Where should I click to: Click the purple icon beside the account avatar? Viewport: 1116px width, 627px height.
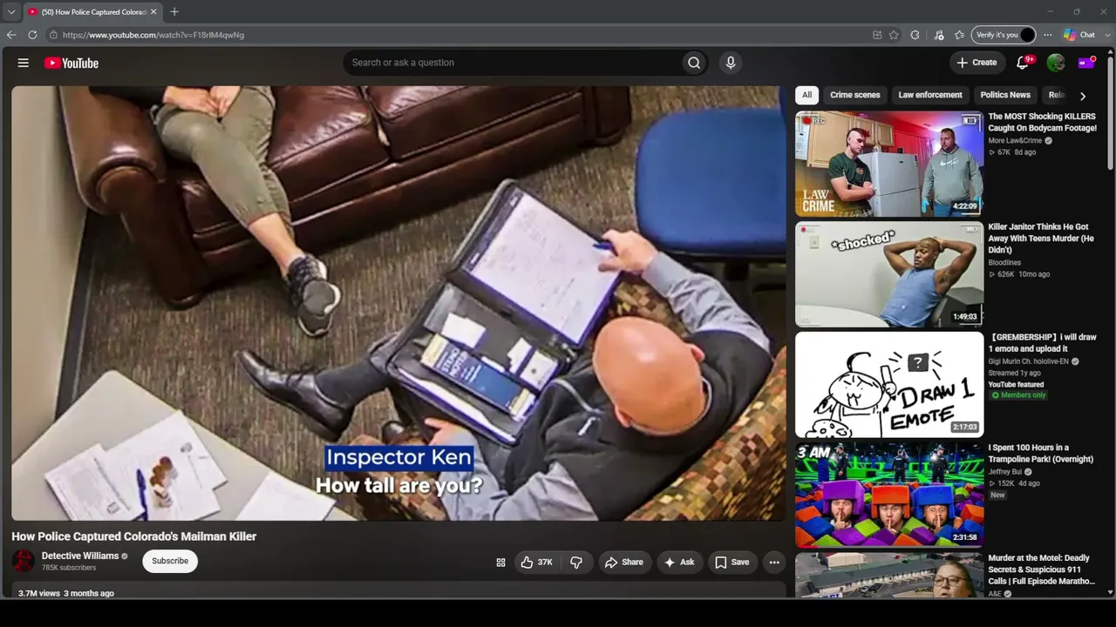[1086, 63]
